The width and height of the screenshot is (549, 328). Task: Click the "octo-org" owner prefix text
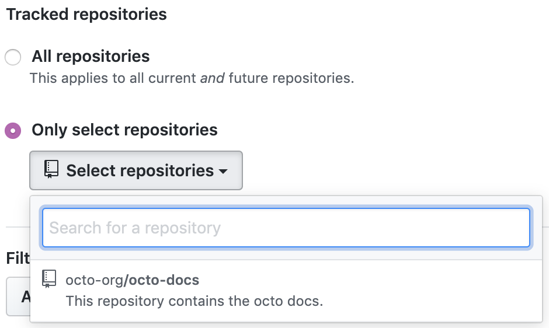(94, 280)
